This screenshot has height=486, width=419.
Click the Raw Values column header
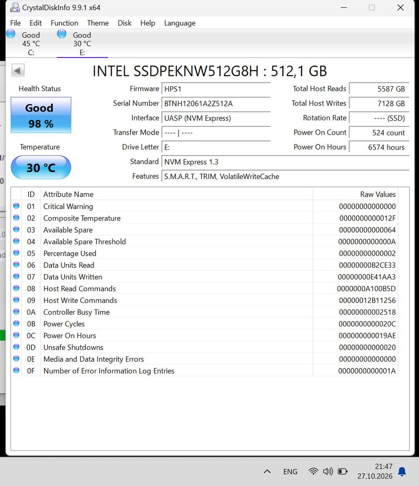[x=356, y=194]
